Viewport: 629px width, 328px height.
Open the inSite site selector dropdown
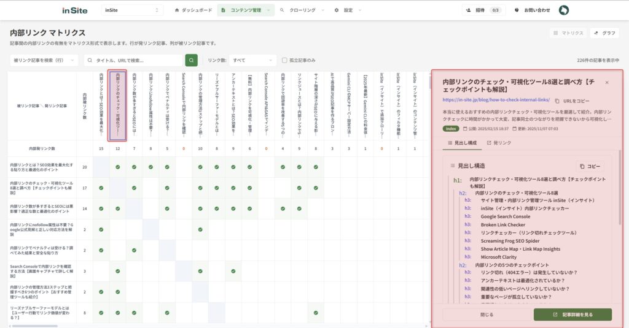pyautogui.click(x=132, y=10)
